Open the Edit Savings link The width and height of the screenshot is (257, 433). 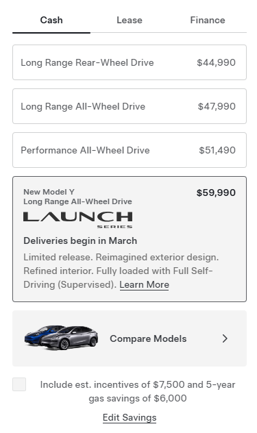130,417
